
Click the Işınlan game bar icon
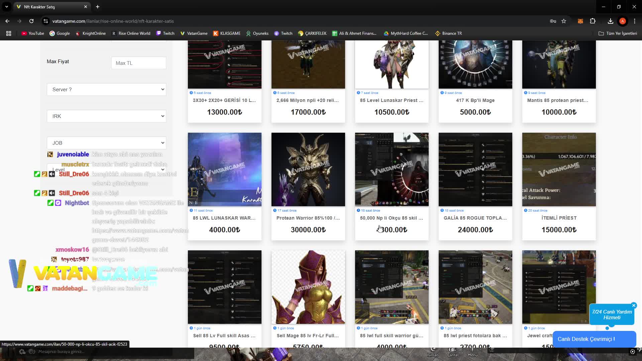[x=433, y=352]
